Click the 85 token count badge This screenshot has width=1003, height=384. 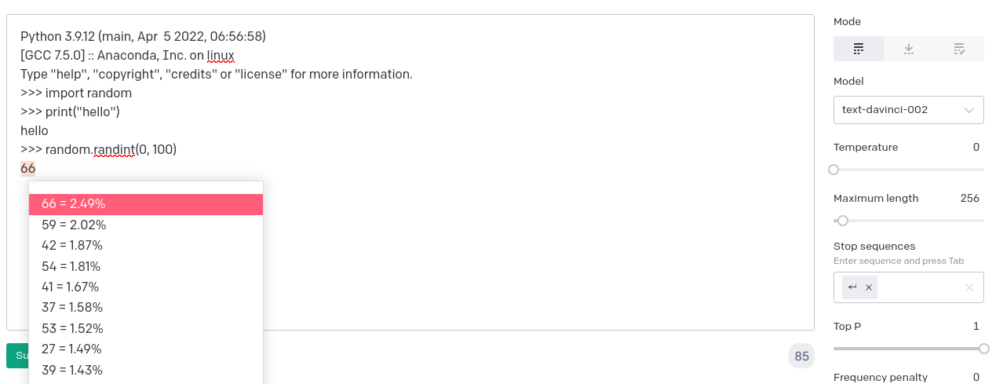click(801, 357)
